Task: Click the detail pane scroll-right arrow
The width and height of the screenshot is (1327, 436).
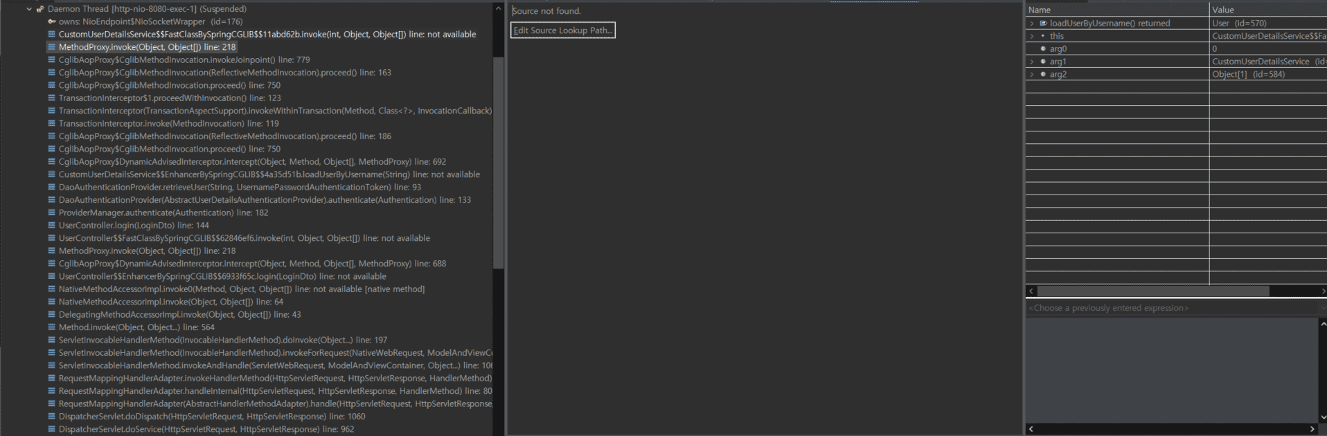Action: [x=1312, y=429]
